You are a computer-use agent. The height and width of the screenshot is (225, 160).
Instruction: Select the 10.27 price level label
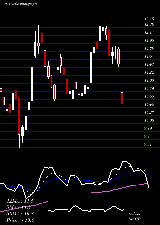pos(149,112)
